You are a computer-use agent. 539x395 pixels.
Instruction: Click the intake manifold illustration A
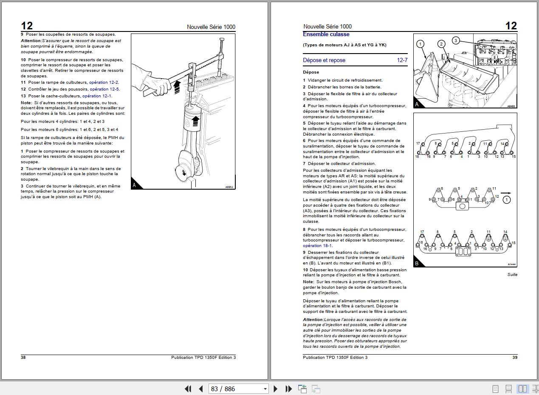465,71
